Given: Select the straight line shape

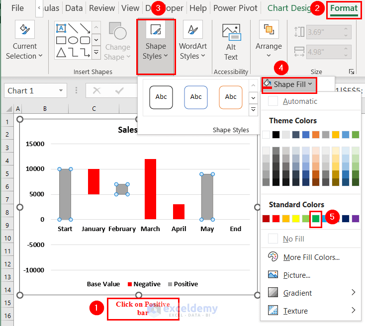Looking at the screenshot, I should click(x=73, y=28).
